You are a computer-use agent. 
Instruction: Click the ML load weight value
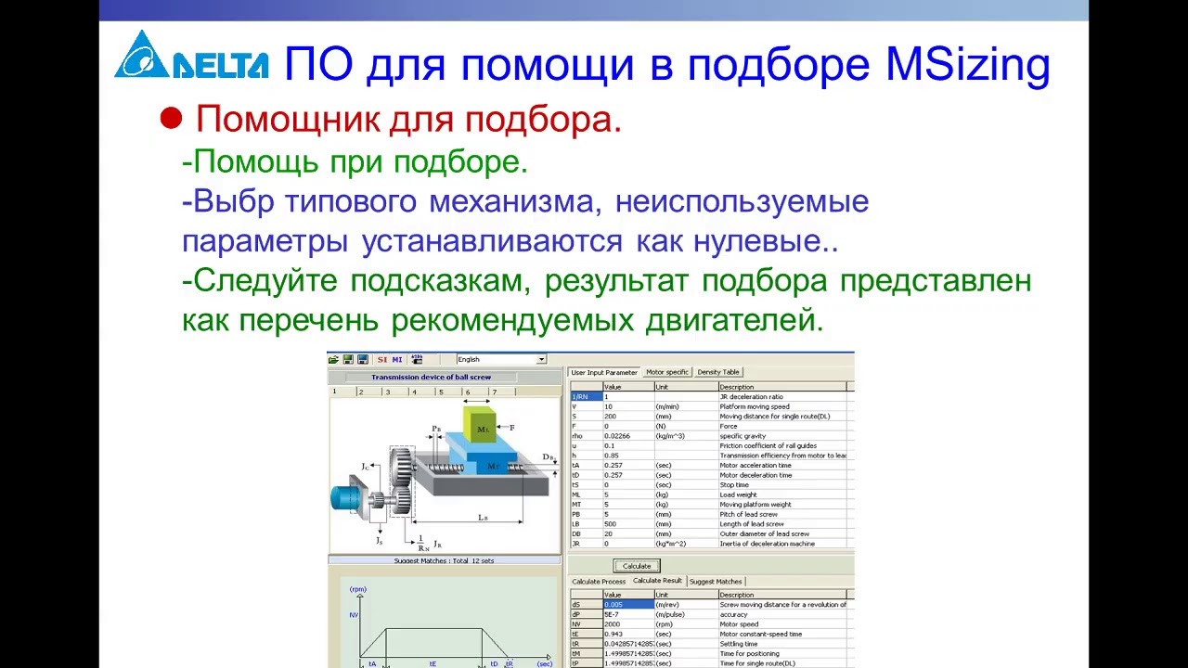[628, 495]
